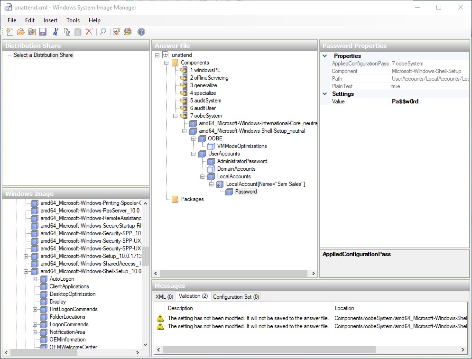Select the ClientApplications tree item
This screenshot has height=359, width=472.
pyautogui.click(x=69, y=286)
